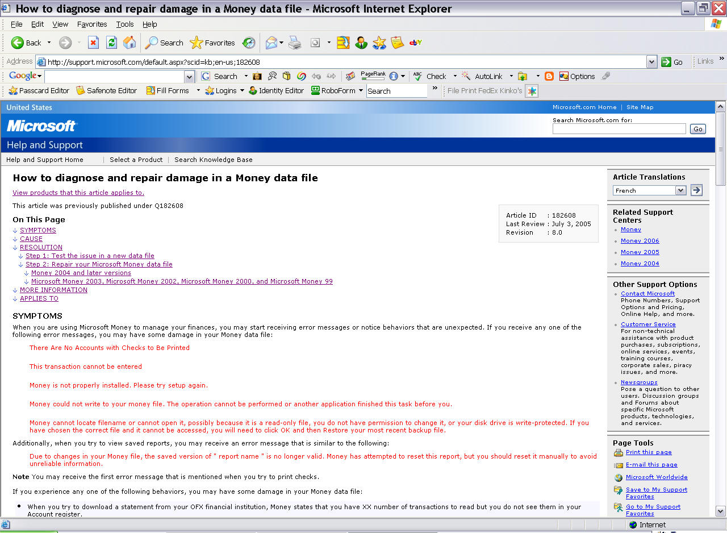The image size is (727, 533).
Task: Refresh the current page
Action: [111, 43]
